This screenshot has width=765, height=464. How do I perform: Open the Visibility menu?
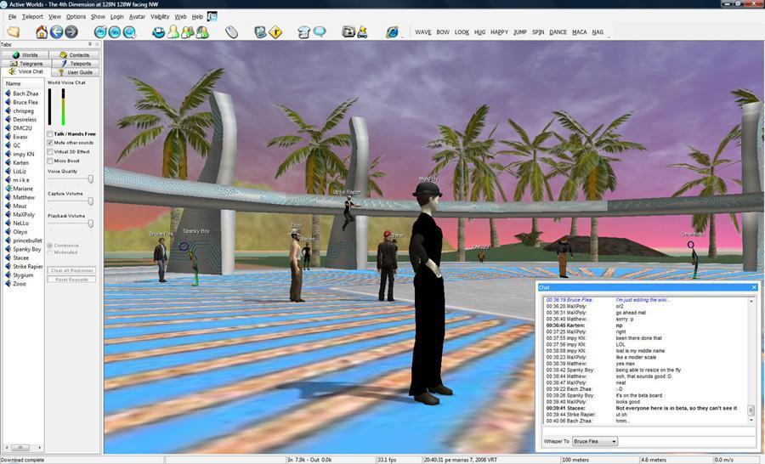pos(160,17)
